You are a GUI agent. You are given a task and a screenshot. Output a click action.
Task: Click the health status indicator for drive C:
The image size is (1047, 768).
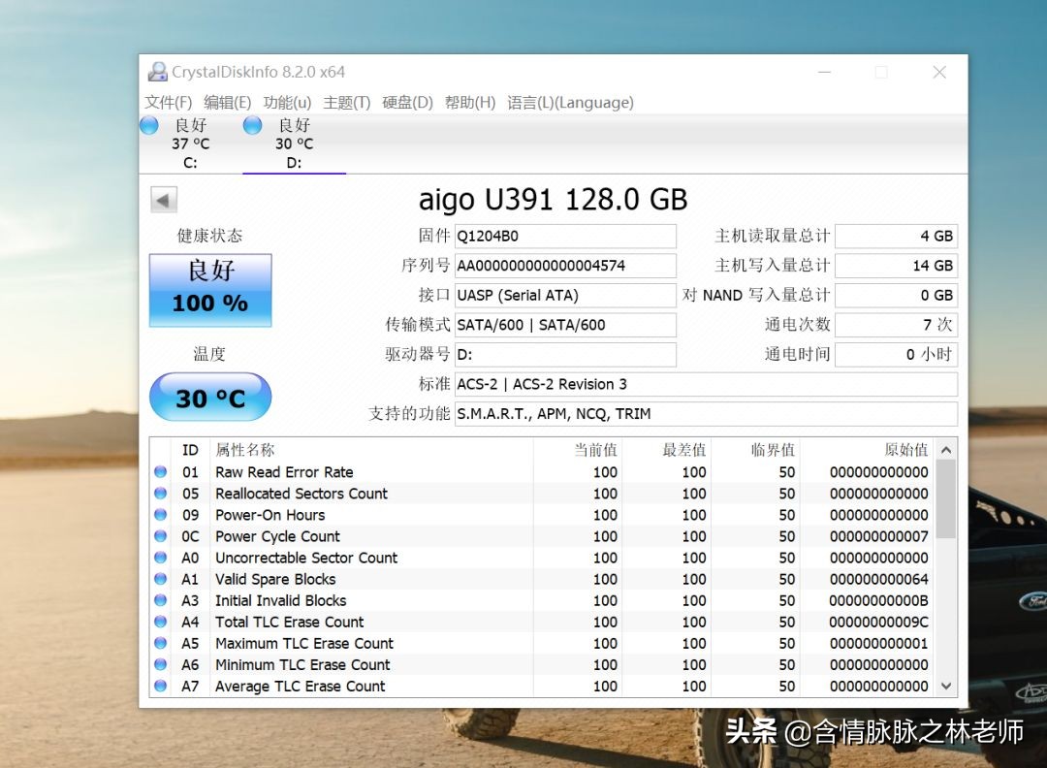point(148,125)
